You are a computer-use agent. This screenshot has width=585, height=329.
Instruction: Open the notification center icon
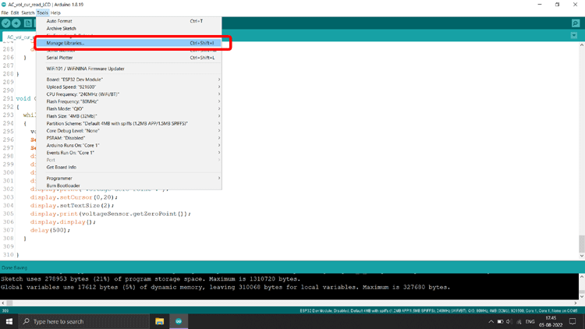tap(573, 321)
